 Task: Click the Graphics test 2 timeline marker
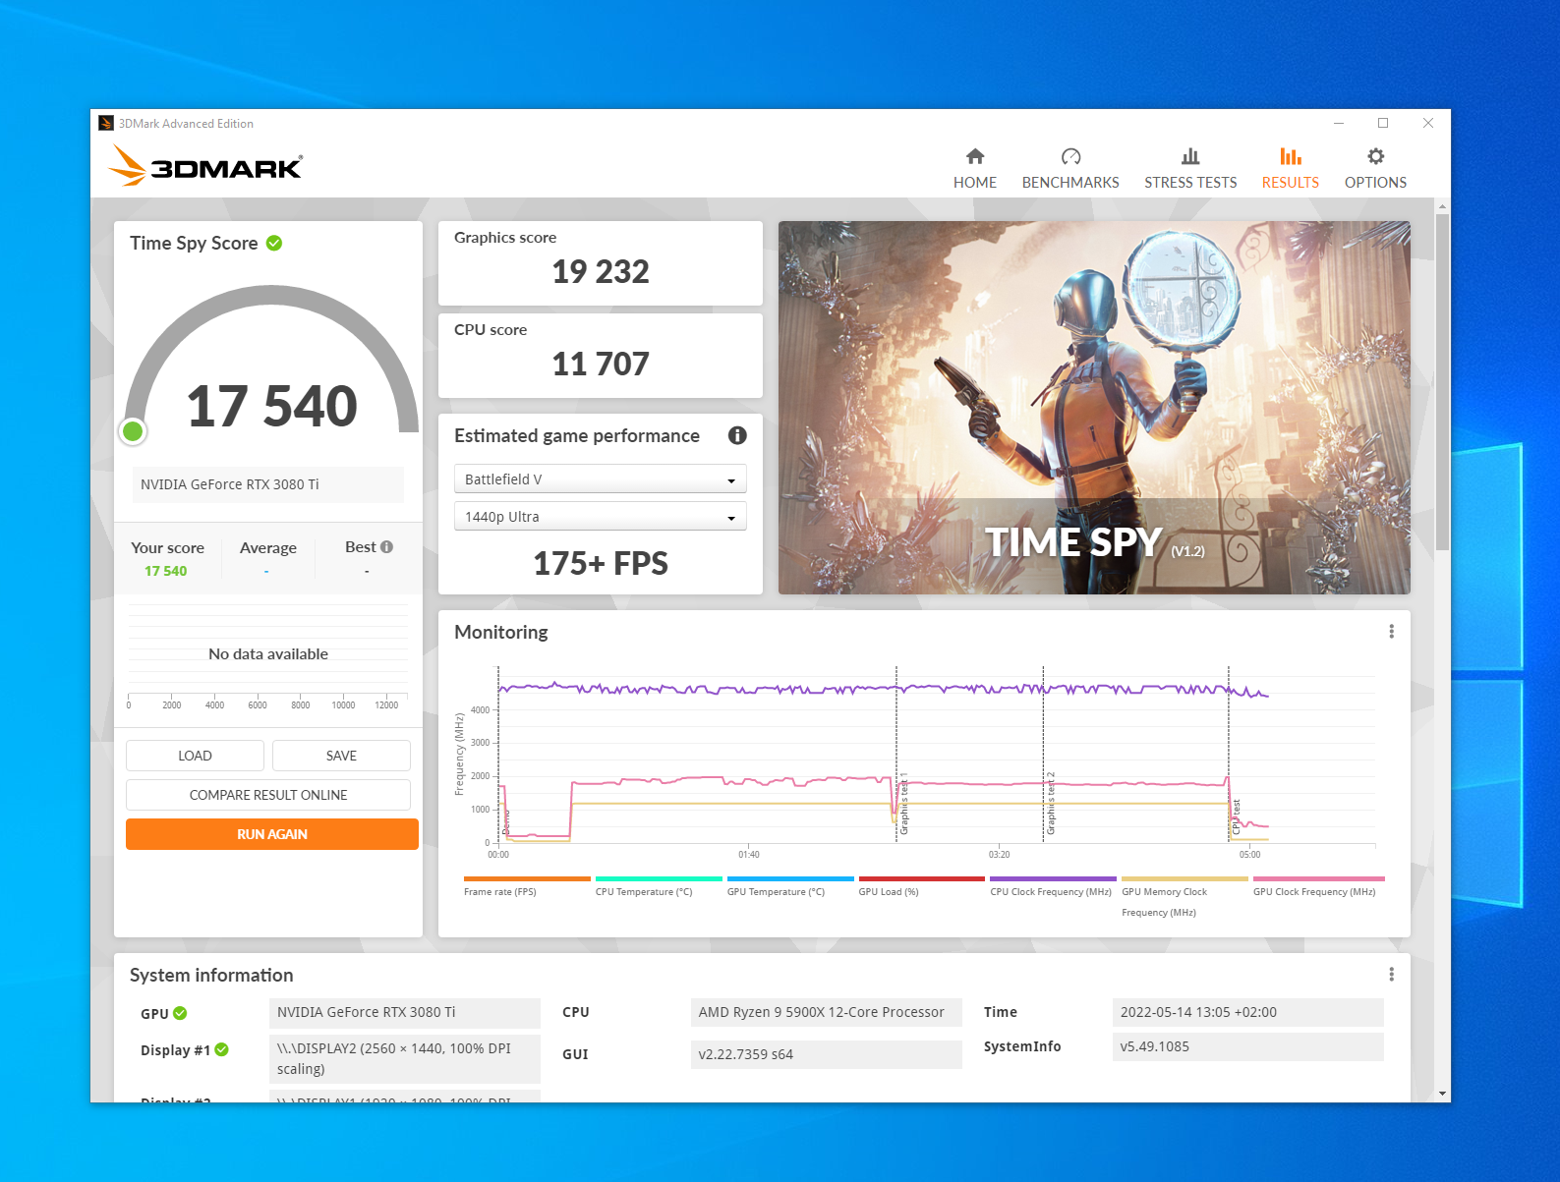point(1050,804)
